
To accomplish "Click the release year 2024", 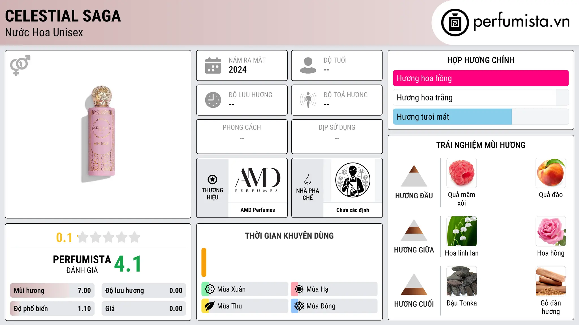I will [x=237, y=70].
